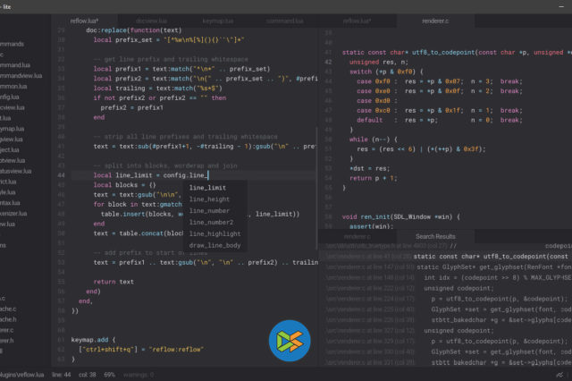
Task: Open common.lua in the file tree
Action: tap(13, 86)
